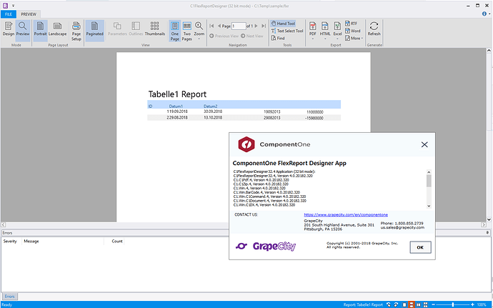Zoom out with status bar minus

(x=433, y=304)
